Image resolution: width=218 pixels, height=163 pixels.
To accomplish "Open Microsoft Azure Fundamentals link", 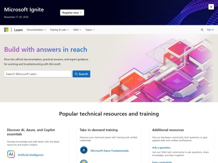I will coord(109,151).
